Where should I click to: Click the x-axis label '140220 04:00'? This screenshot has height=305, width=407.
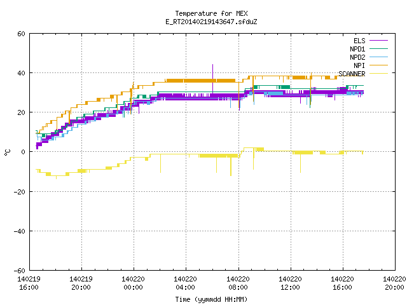tap(185, 283)
